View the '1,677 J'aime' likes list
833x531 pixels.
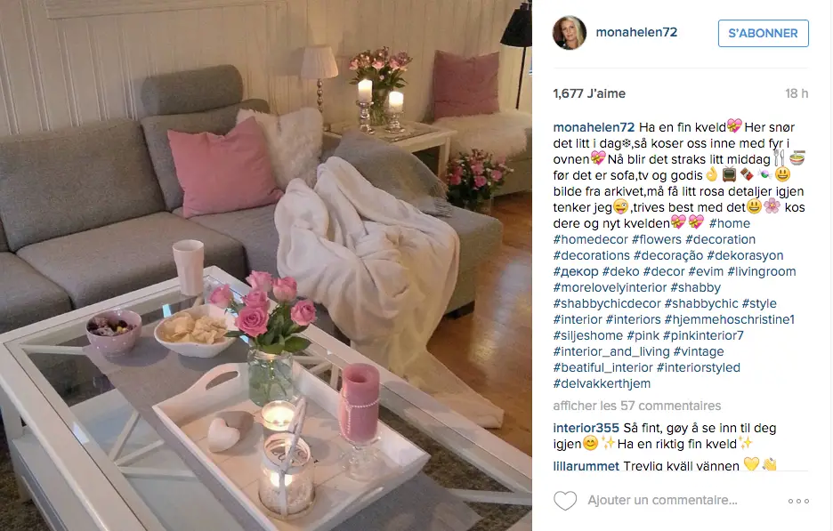[589, 93]
